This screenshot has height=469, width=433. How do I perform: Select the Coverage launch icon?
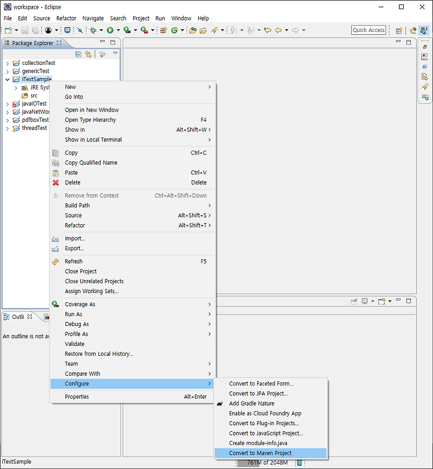(126, 30)
